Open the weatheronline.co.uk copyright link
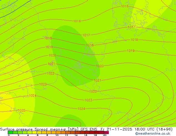 pos(153,134)
